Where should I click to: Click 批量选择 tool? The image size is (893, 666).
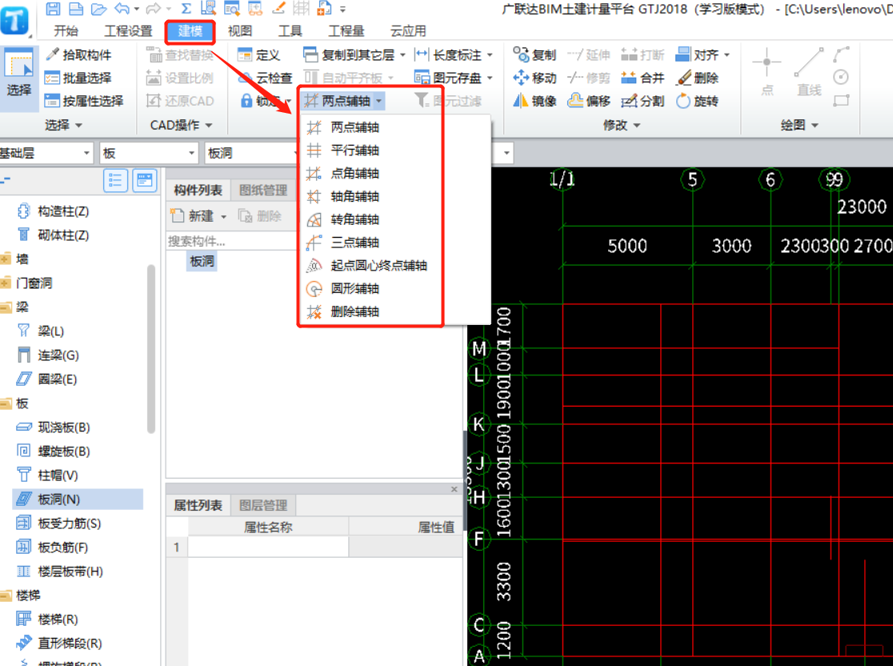tap(78, 78)
